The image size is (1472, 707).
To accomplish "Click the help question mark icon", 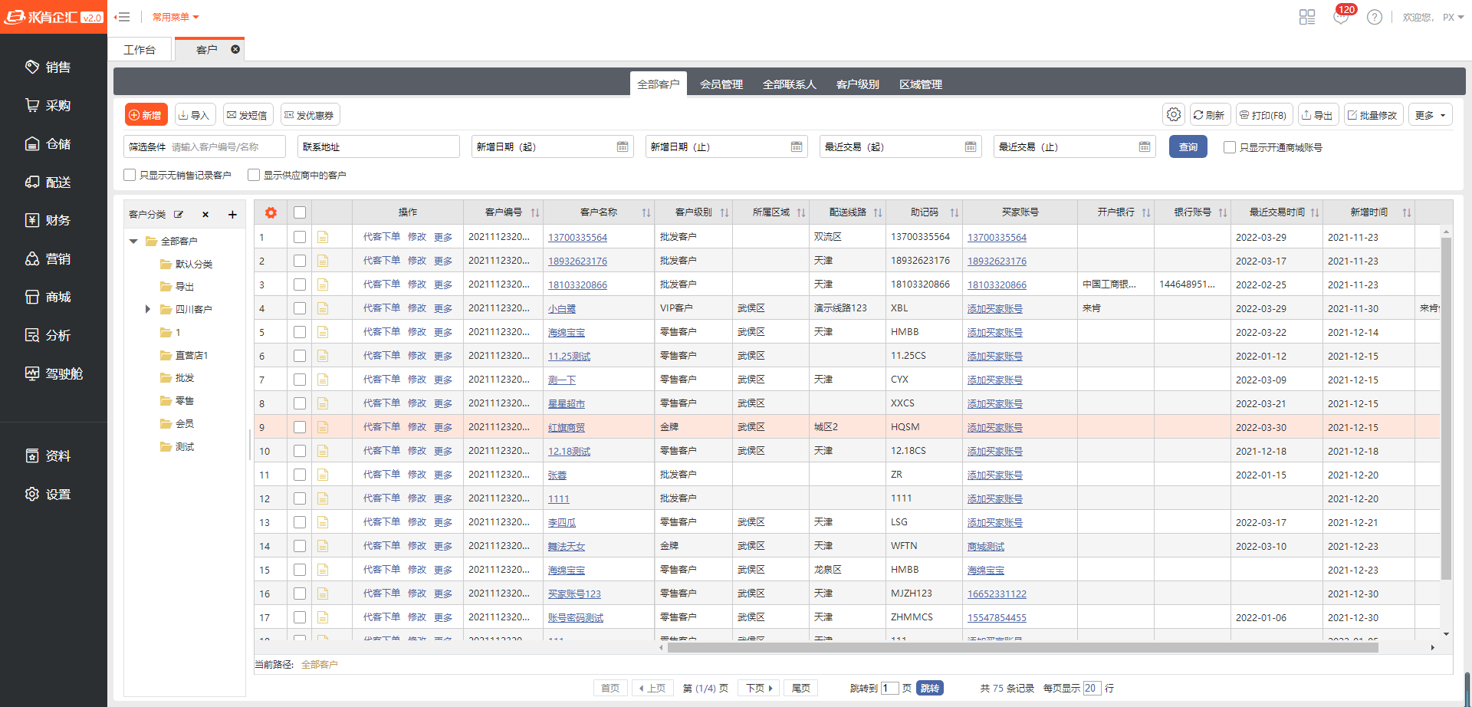I will (1375, 18).
